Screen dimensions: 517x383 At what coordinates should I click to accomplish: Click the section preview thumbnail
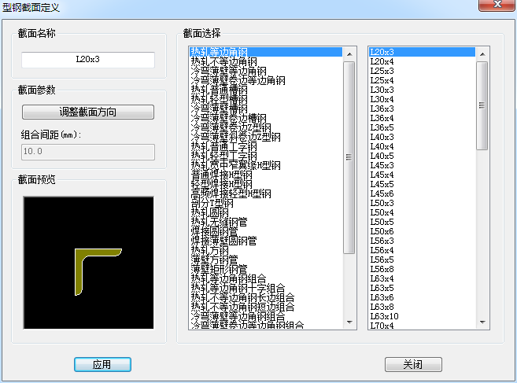[x=88, y=263]
